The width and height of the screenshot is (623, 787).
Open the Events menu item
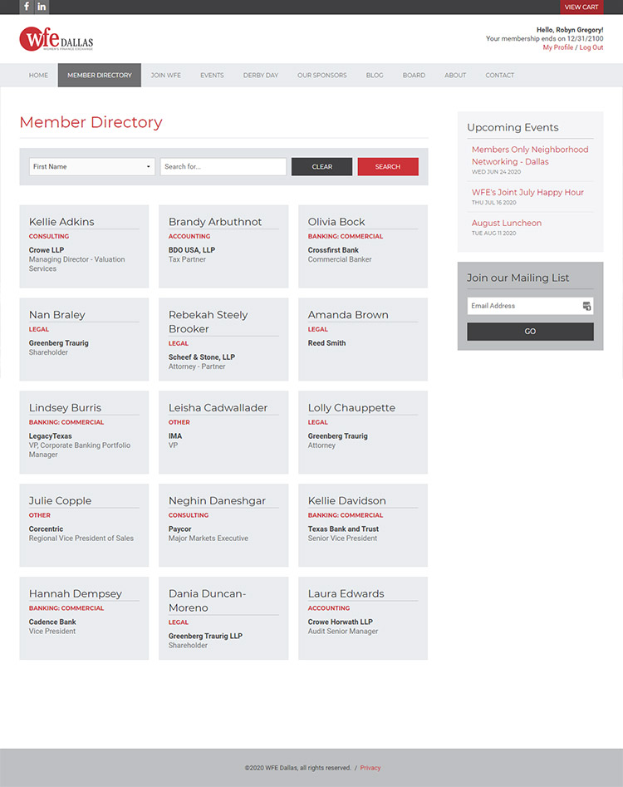[212, 76]
